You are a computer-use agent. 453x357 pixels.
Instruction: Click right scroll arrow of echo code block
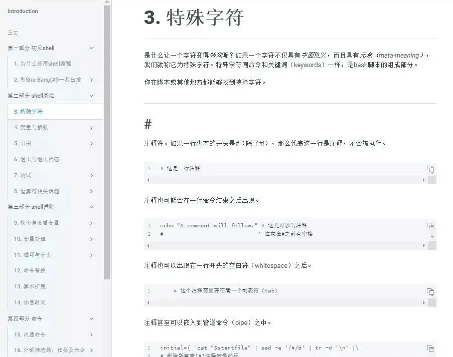click(424, 246)
